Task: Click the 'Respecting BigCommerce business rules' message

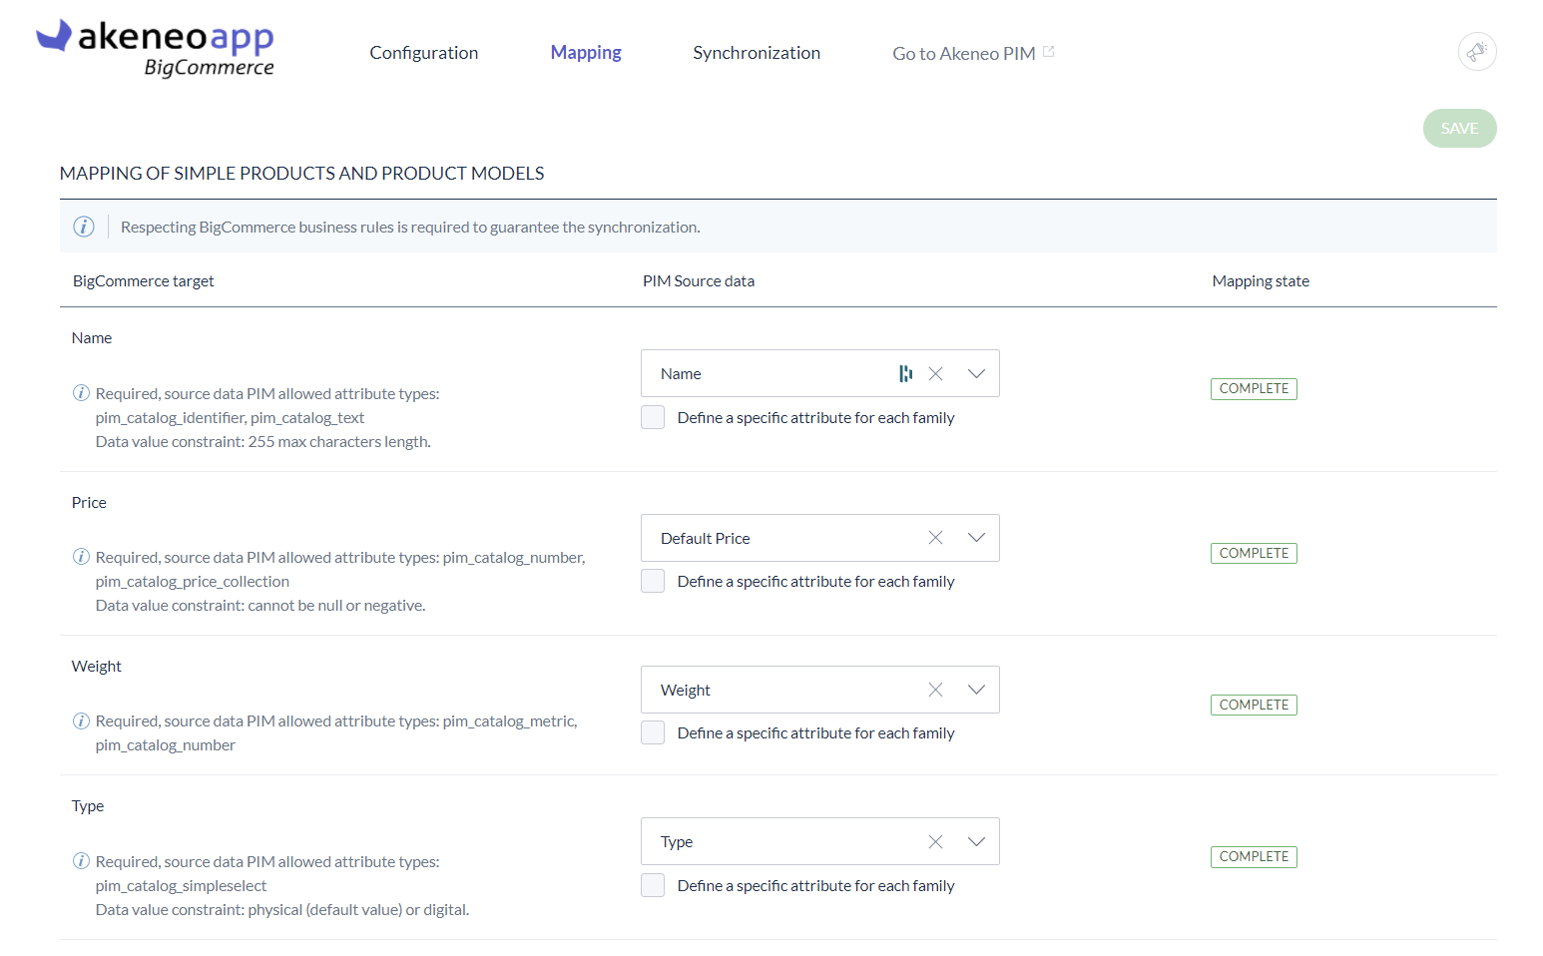Action: (x=410, y=228)
